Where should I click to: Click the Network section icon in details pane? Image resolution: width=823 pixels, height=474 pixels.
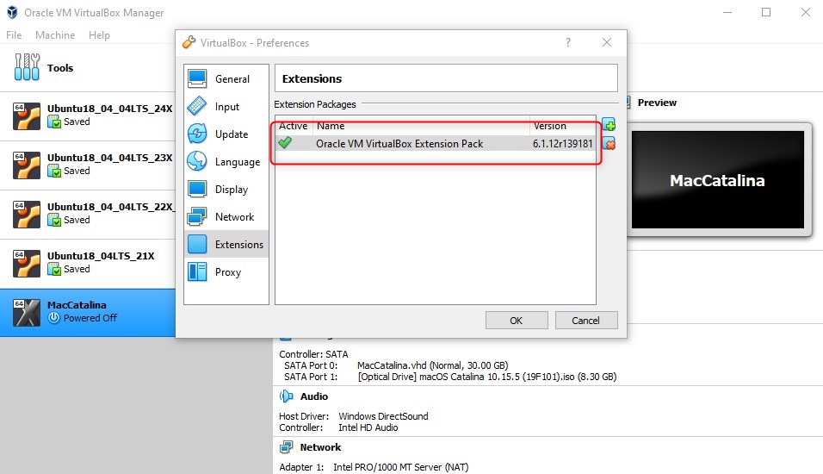pos(287,447)
